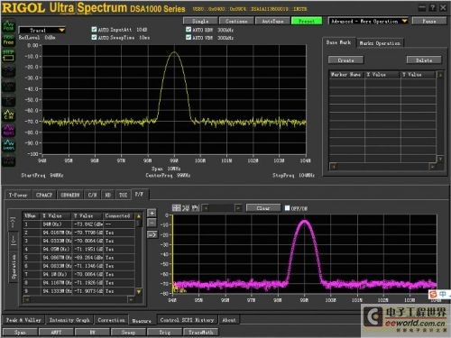Click the Preset button
The image size is (451, 338).
tap(307, 21)
